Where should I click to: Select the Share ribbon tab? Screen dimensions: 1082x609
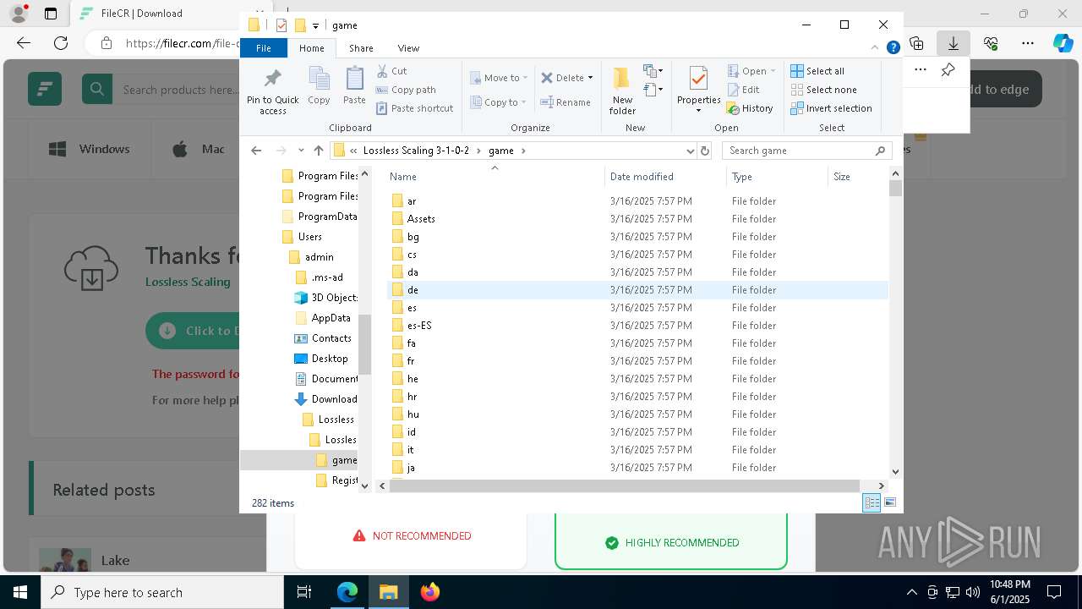(361, 48)
